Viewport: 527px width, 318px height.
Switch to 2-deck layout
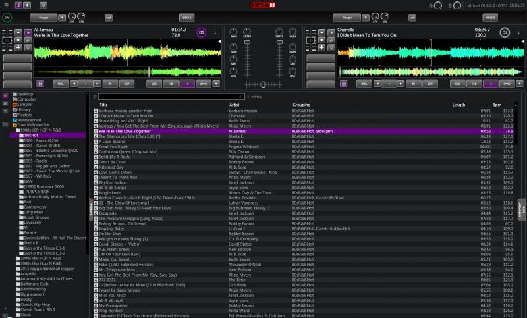pos(18,5)
